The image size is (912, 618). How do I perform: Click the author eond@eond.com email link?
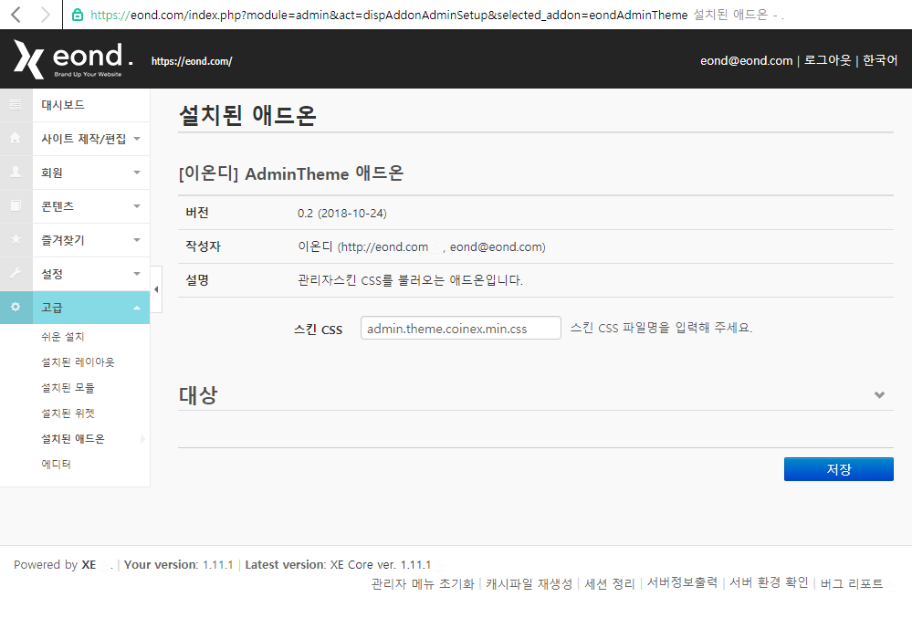click(x=496, y=247)
